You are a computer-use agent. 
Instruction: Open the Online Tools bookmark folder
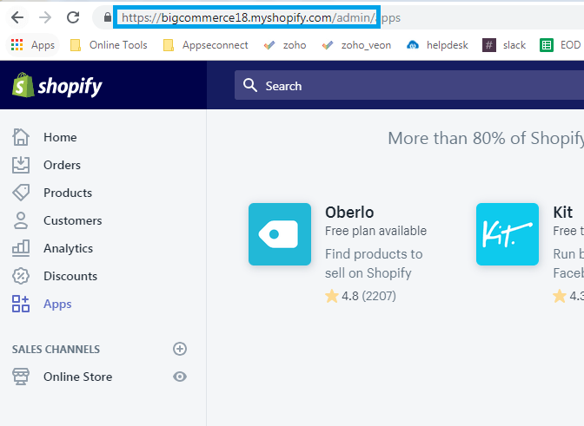point(109,45)
